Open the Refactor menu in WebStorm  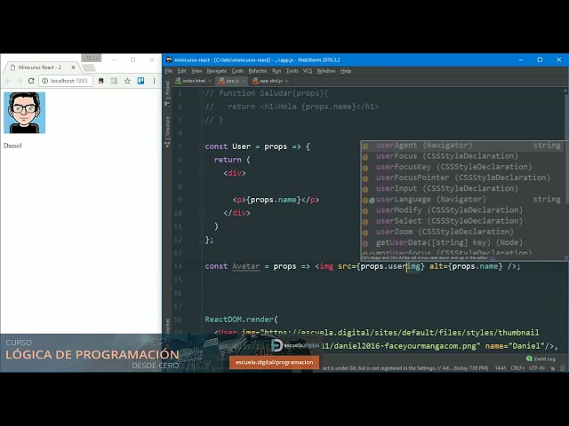click(x=258, y=71)
